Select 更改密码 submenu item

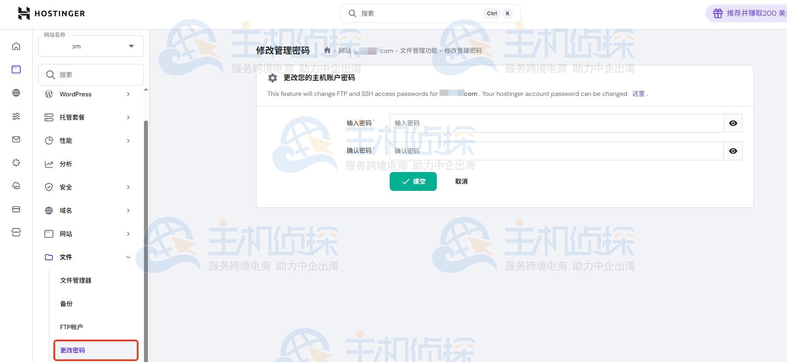tap(96, 350)
